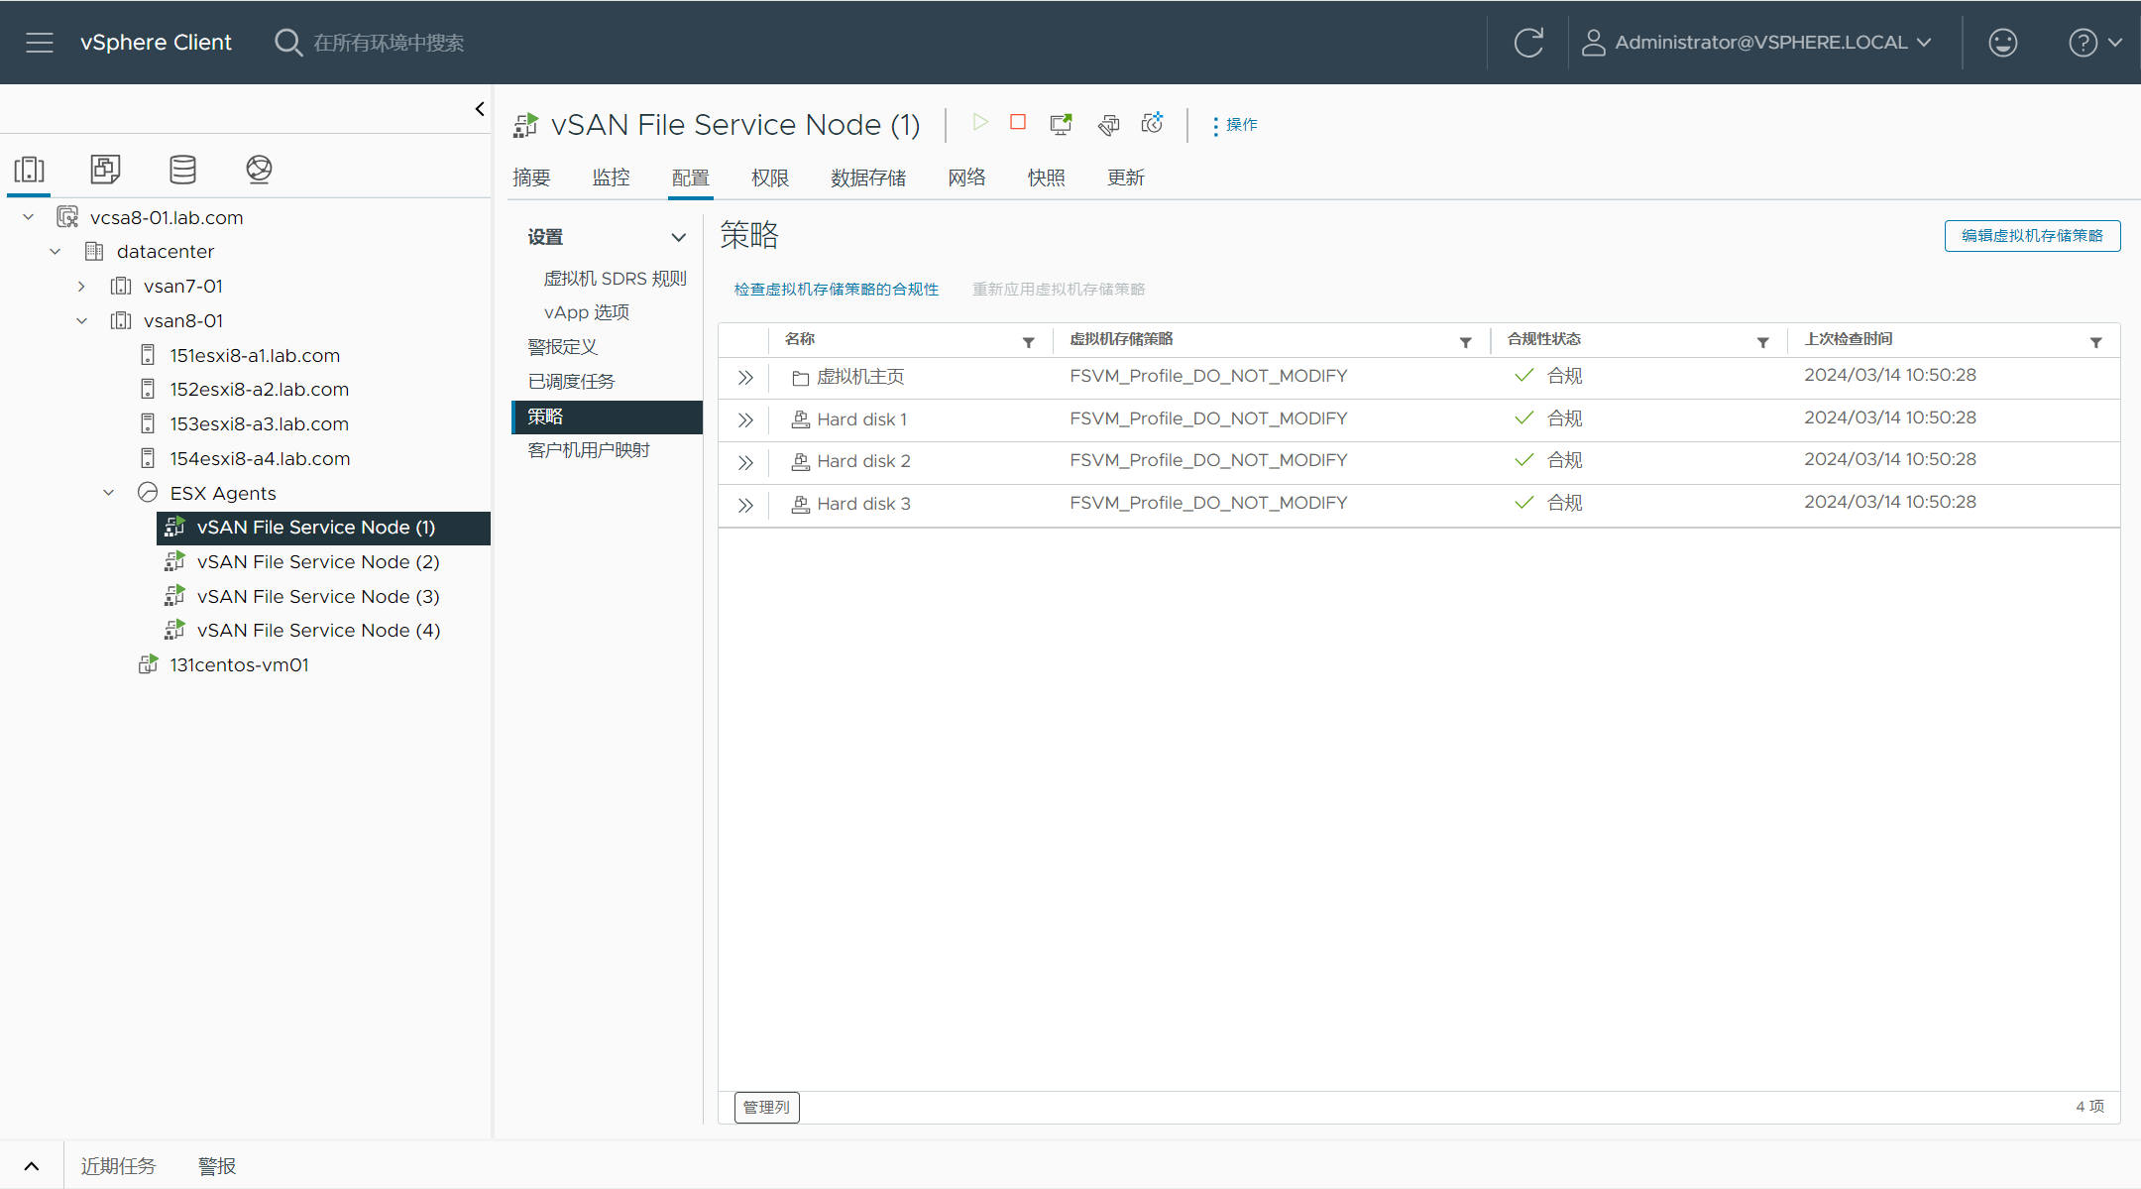Open the 数据存储 tab
Image resolution: width=2141 pixels, height=1189 pixels.
(868, 178)
